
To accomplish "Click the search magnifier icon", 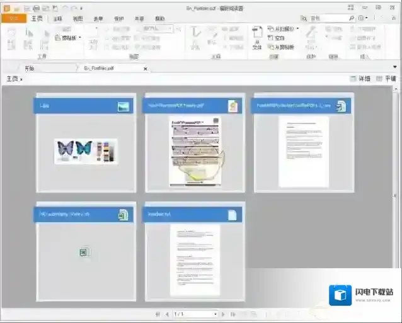I will tap(351, 18).
